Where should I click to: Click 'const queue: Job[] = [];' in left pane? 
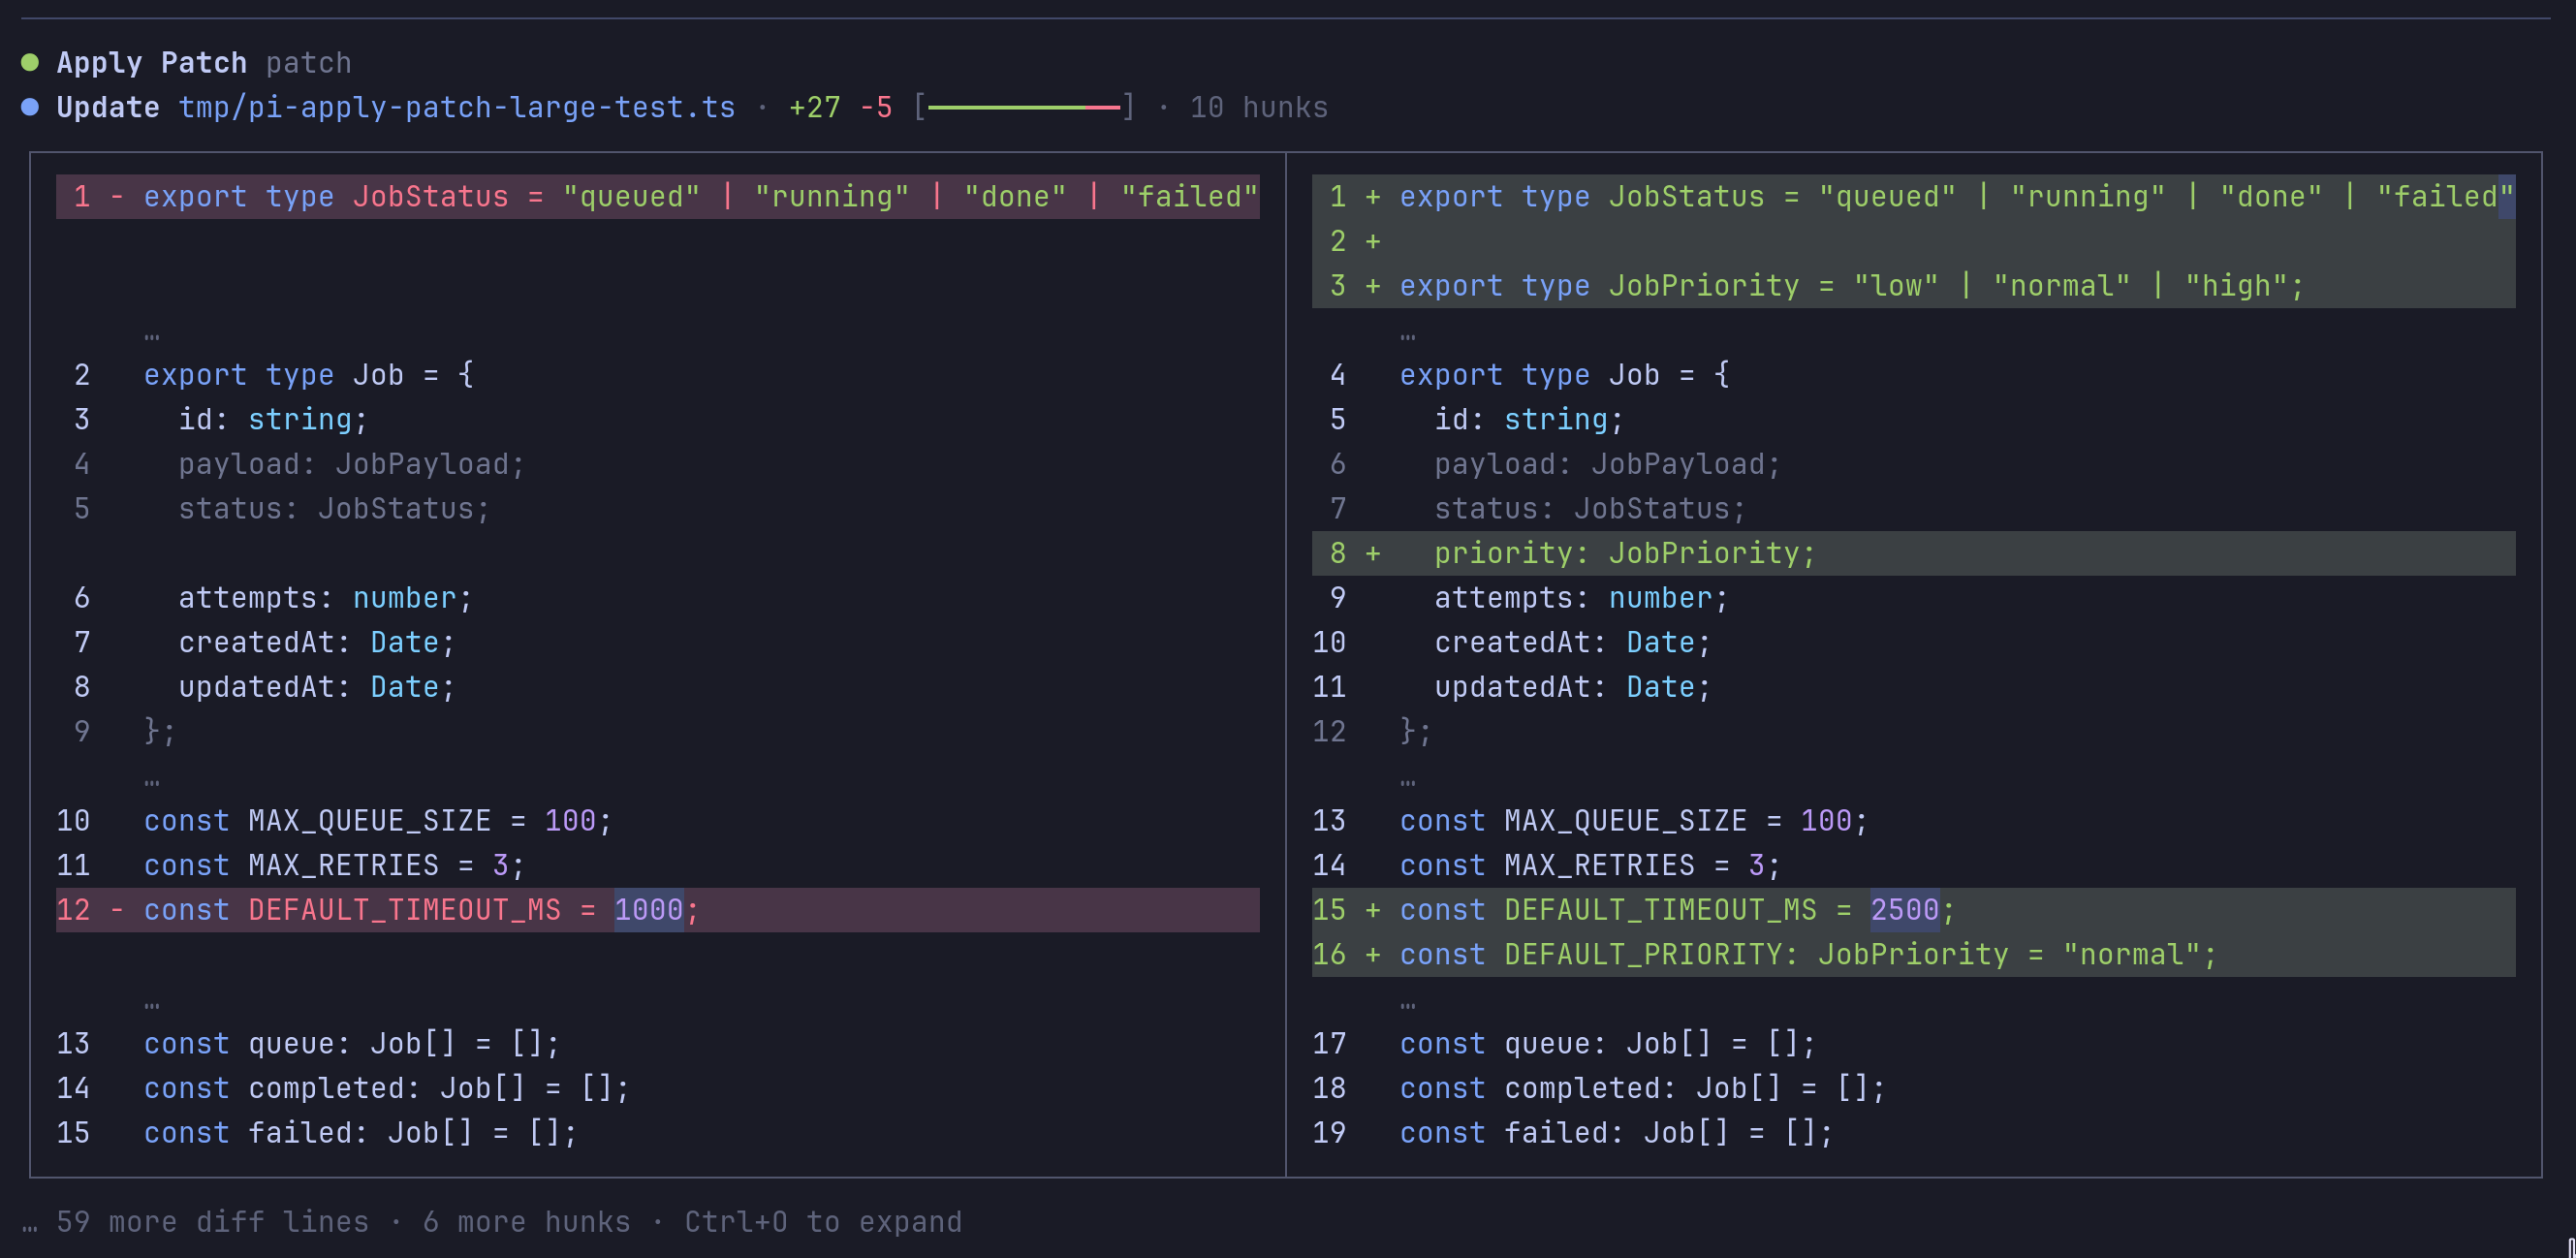click(351, 1044)
